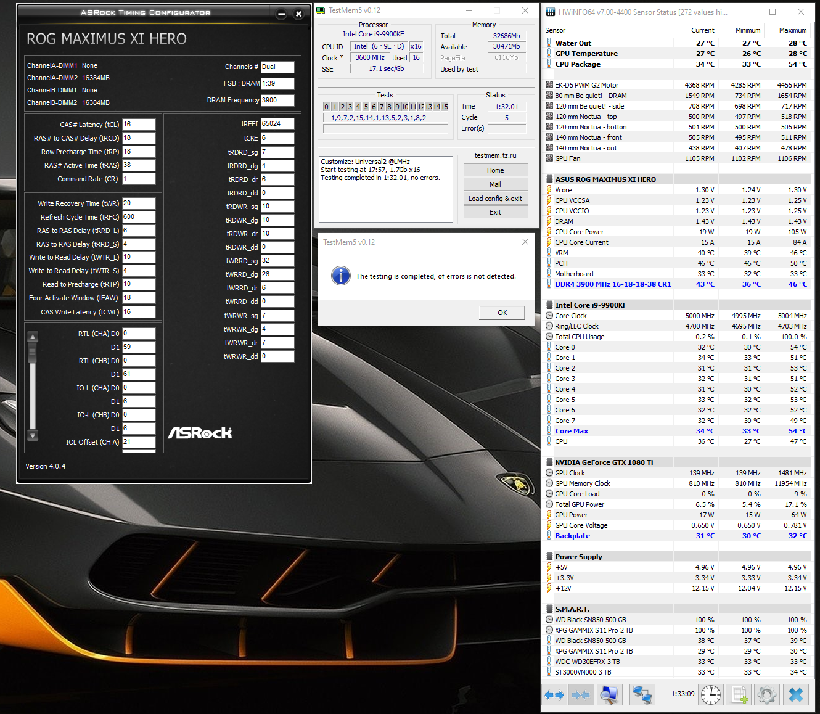Click test number 15 box in TestMem5 Tests

[x=444, y=107]
